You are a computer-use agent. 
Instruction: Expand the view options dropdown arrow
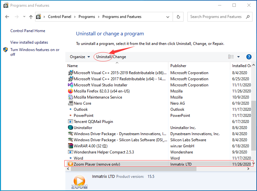[238, 57]
